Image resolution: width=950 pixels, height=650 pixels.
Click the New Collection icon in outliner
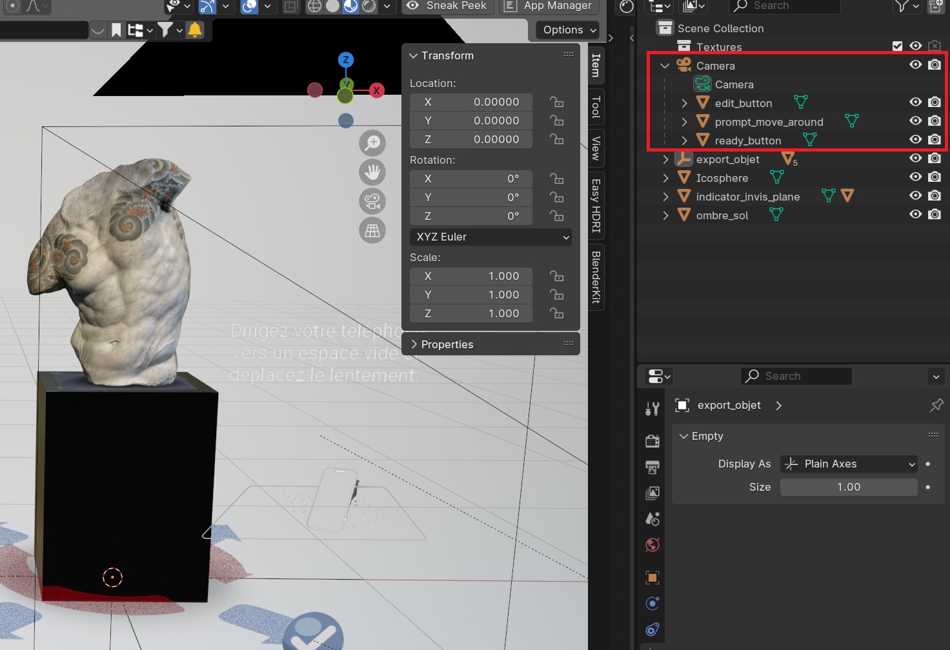tap(935, 6)
